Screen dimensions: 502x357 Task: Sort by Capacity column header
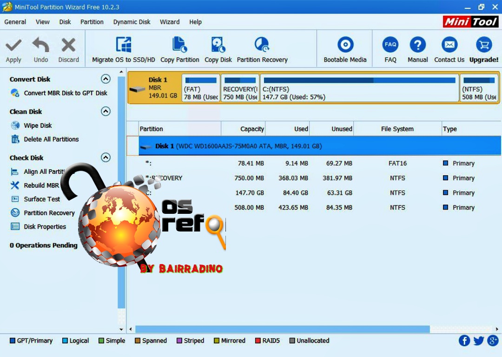tap(243, 129)
